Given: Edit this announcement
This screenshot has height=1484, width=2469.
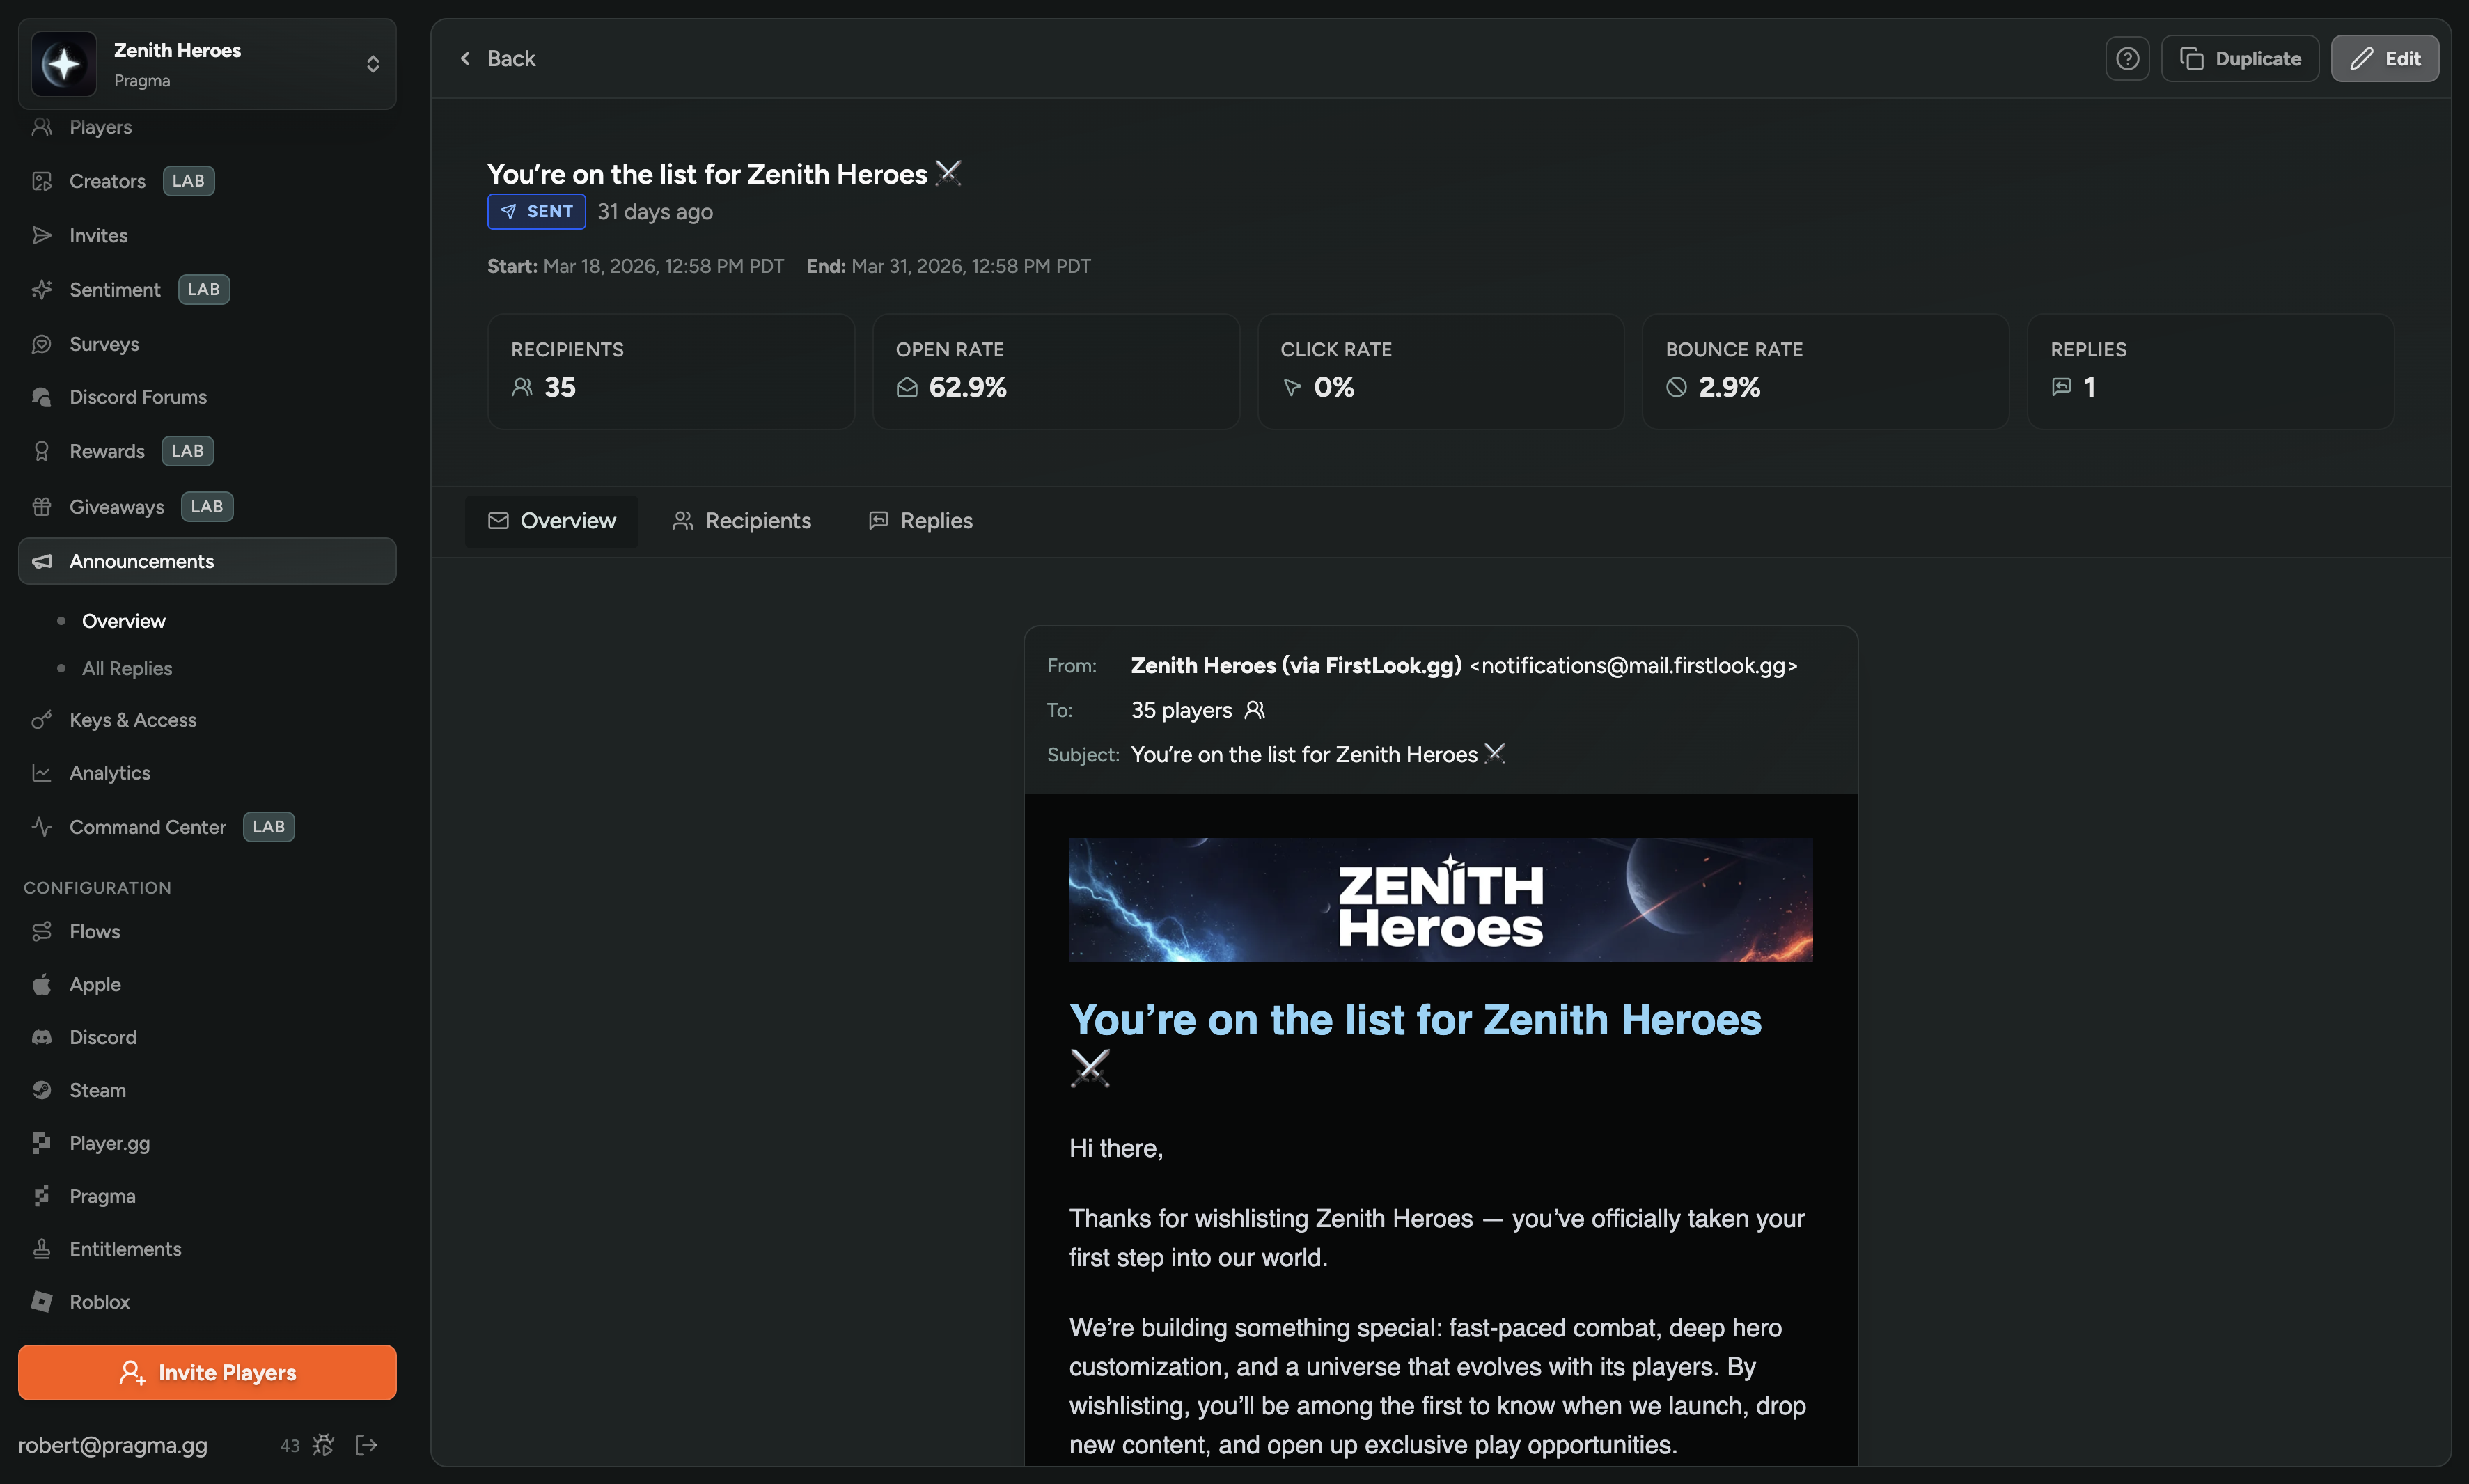Looking at the screenshot, I should (2384, 59).
